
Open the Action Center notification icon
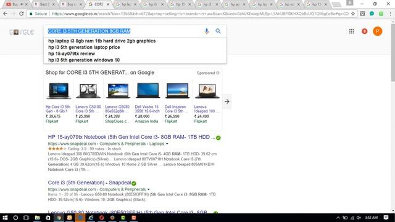tap(386, 218)
